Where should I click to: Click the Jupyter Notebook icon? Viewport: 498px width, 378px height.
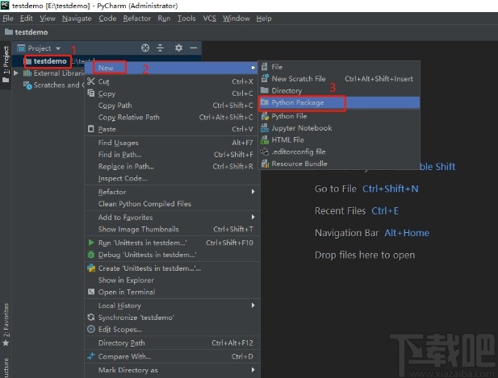(x=265, y=128)
